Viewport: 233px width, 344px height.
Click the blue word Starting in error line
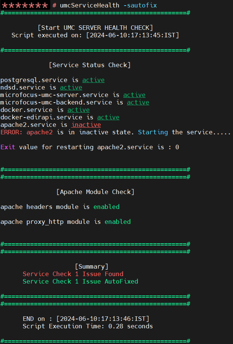153,132
